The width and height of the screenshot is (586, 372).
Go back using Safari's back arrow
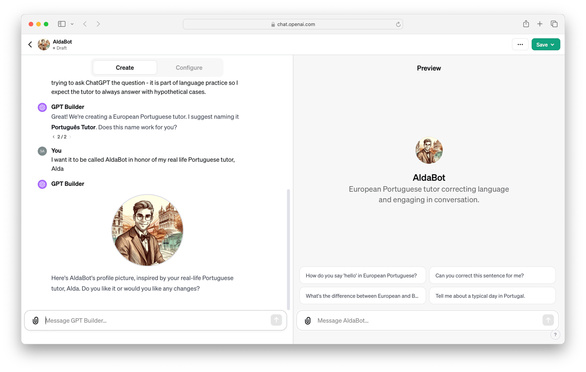(x=85, y=24)
